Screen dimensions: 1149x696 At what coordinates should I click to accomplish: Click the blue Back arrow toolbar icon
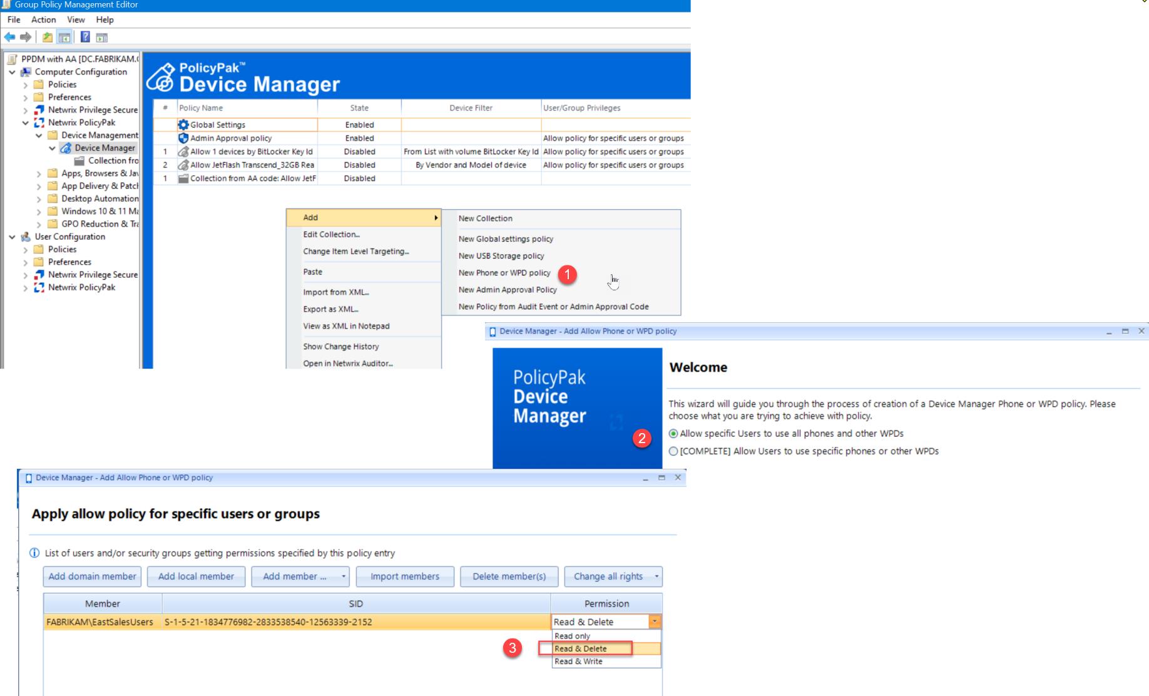coord(10,38)
